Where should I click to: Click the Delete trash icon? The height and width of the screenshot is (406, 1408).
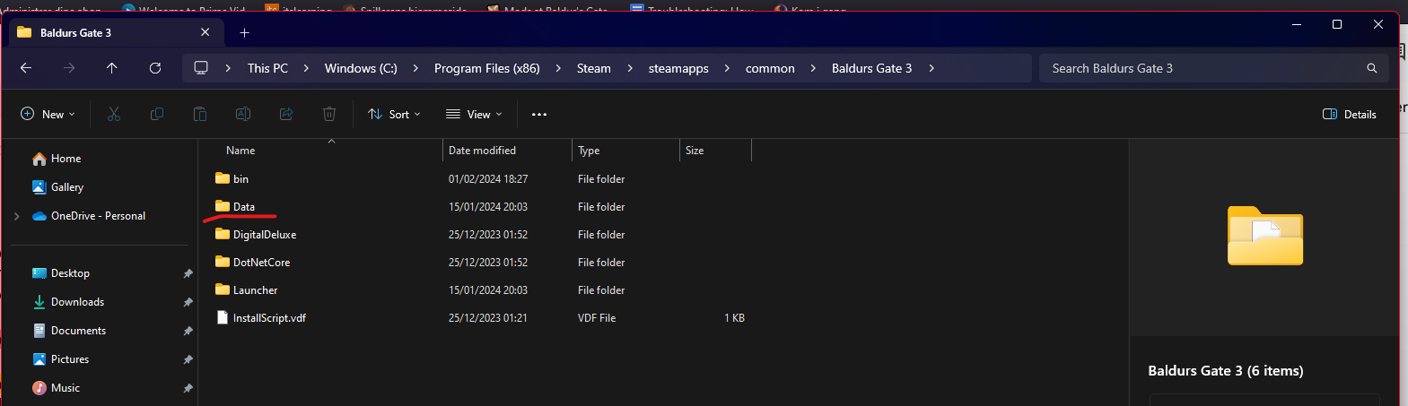[x=329, y=114]
